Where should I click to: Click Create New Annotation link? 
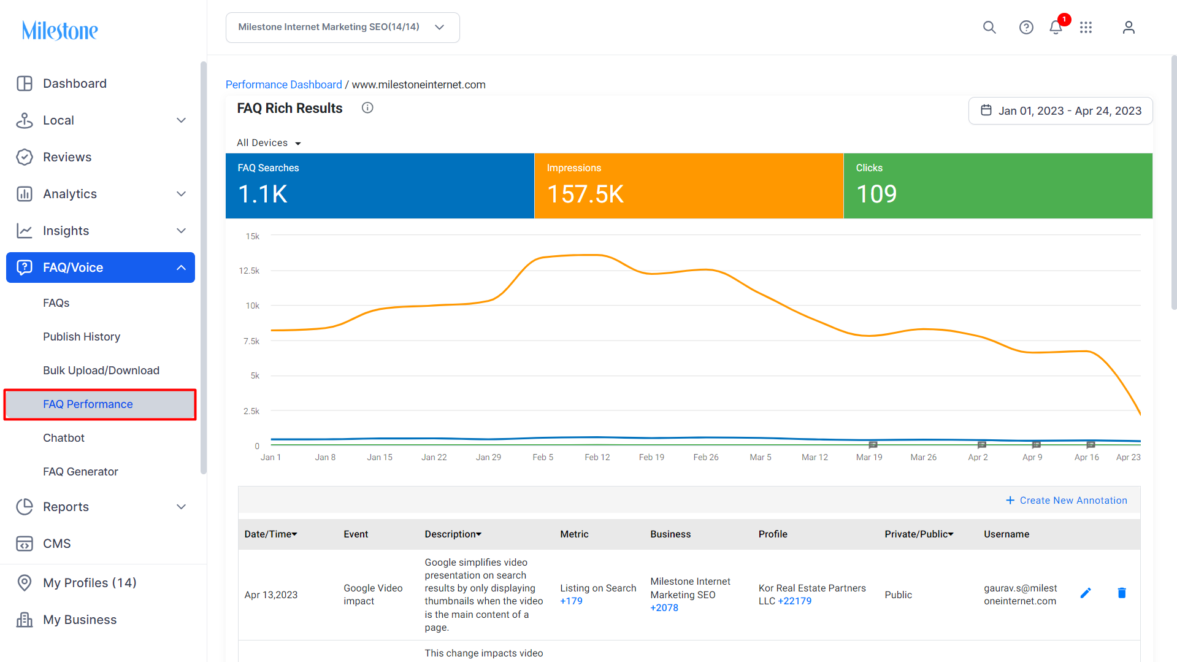click(1066, 501)
